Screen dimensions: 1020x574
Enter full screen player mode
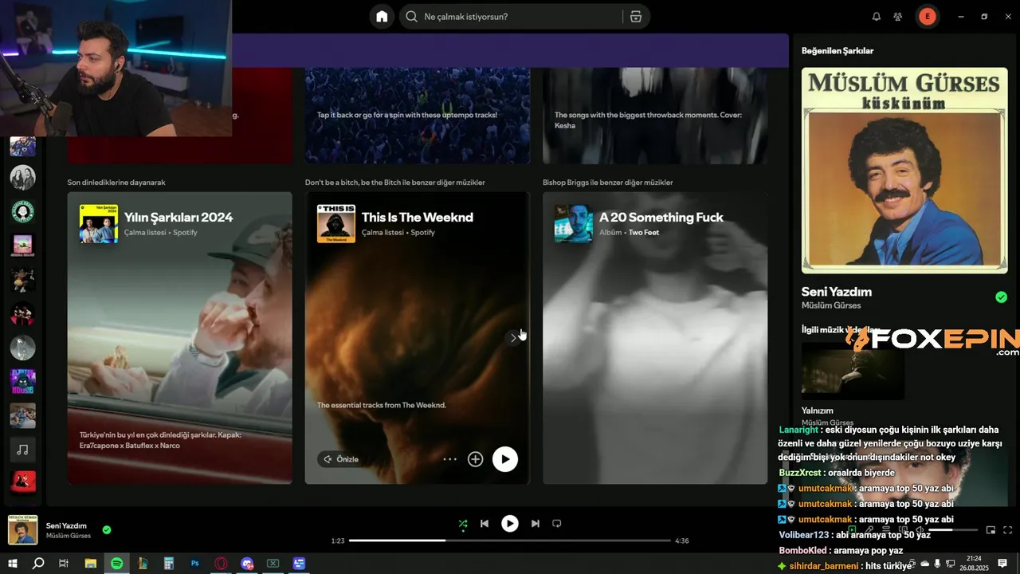[x=1007, y=529]
